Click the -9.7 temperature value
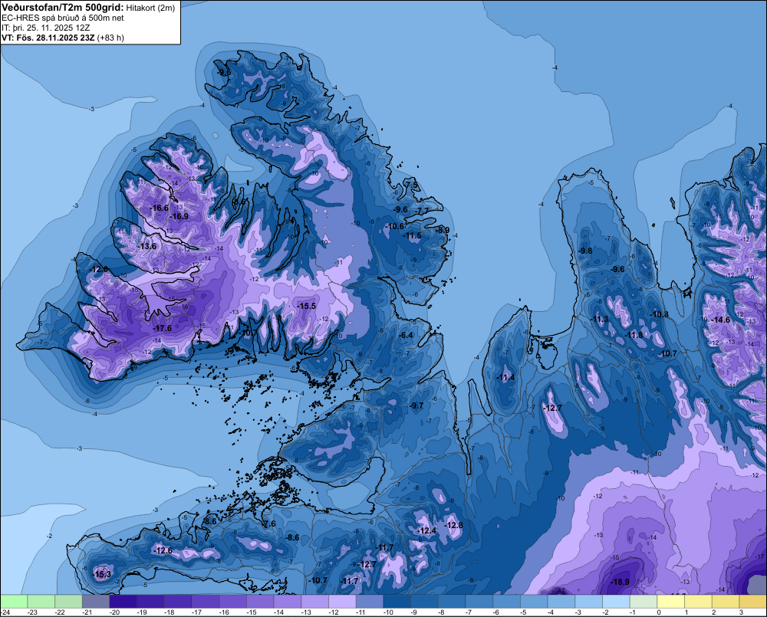 416,405
